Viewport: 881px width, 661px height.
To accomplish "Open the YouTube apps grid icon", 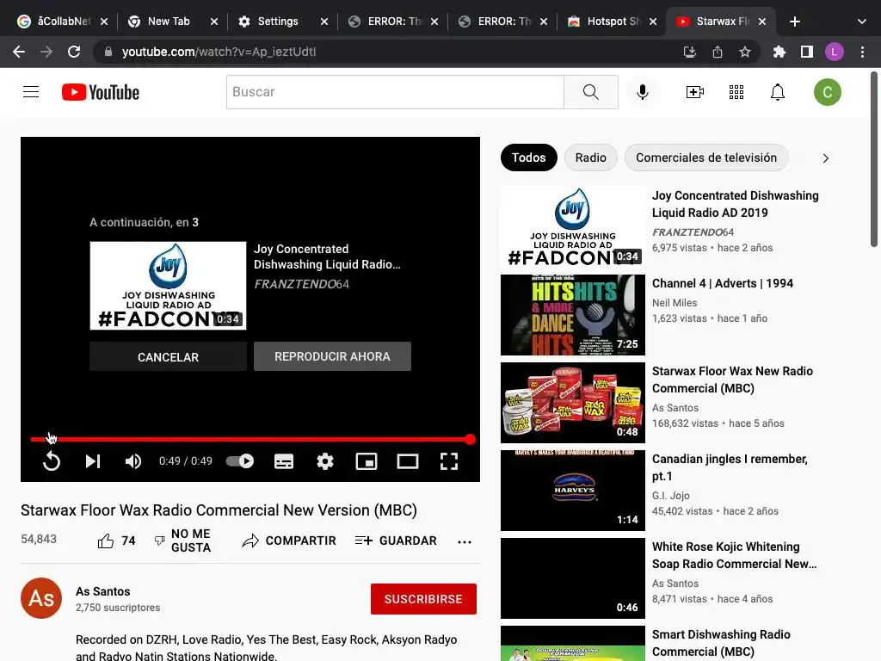I will (x=736, y=91).
